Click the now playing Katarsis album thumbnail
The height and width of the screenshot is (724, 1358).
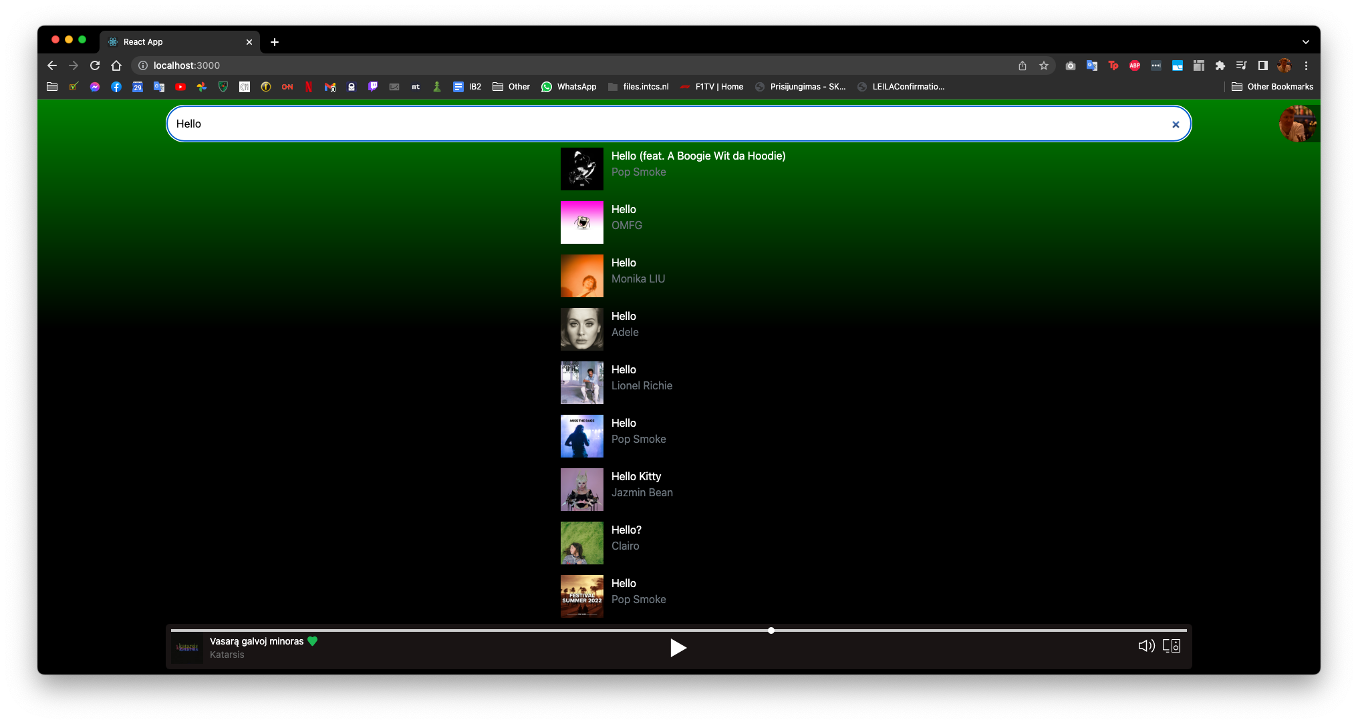pyautogui.click(x=187, y=648)
